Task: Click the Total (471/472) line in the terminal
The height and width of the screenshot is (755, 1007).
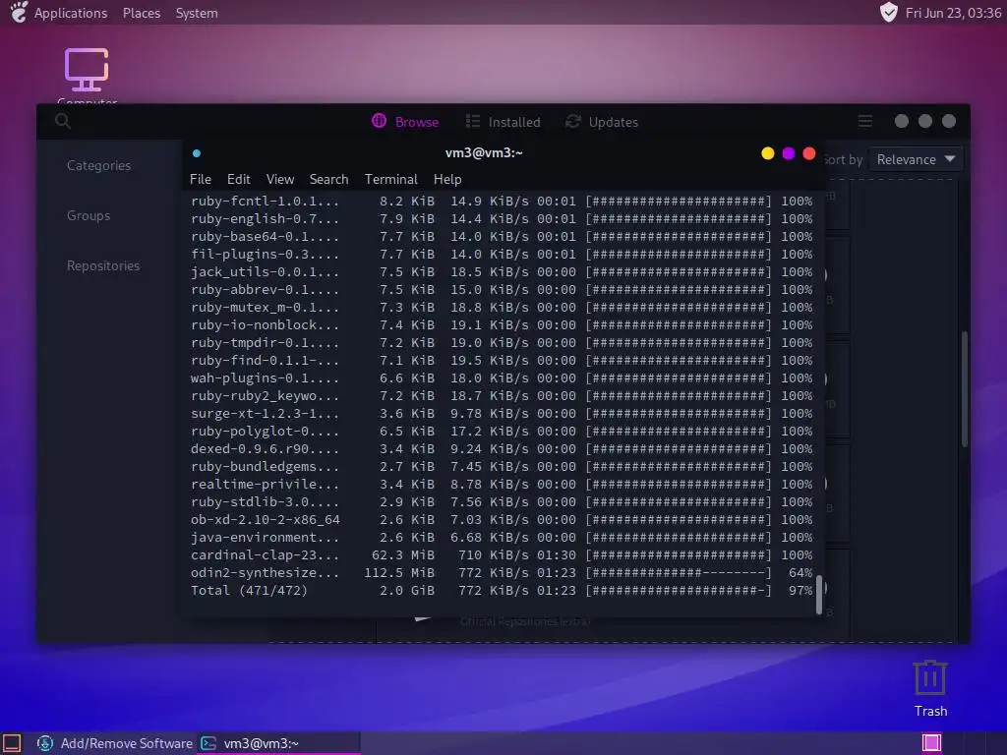Action: [x=502, y=591]
